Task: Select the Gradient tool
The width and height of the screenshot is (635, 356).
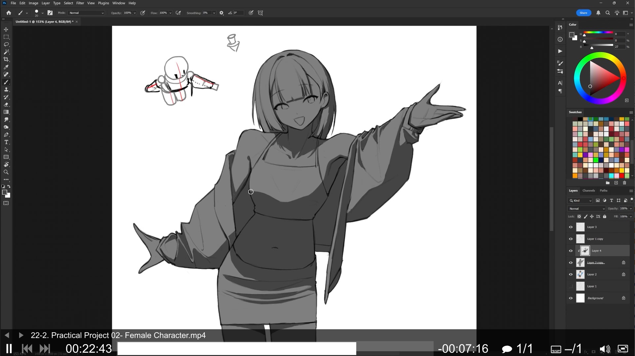Action: (6, 112)
